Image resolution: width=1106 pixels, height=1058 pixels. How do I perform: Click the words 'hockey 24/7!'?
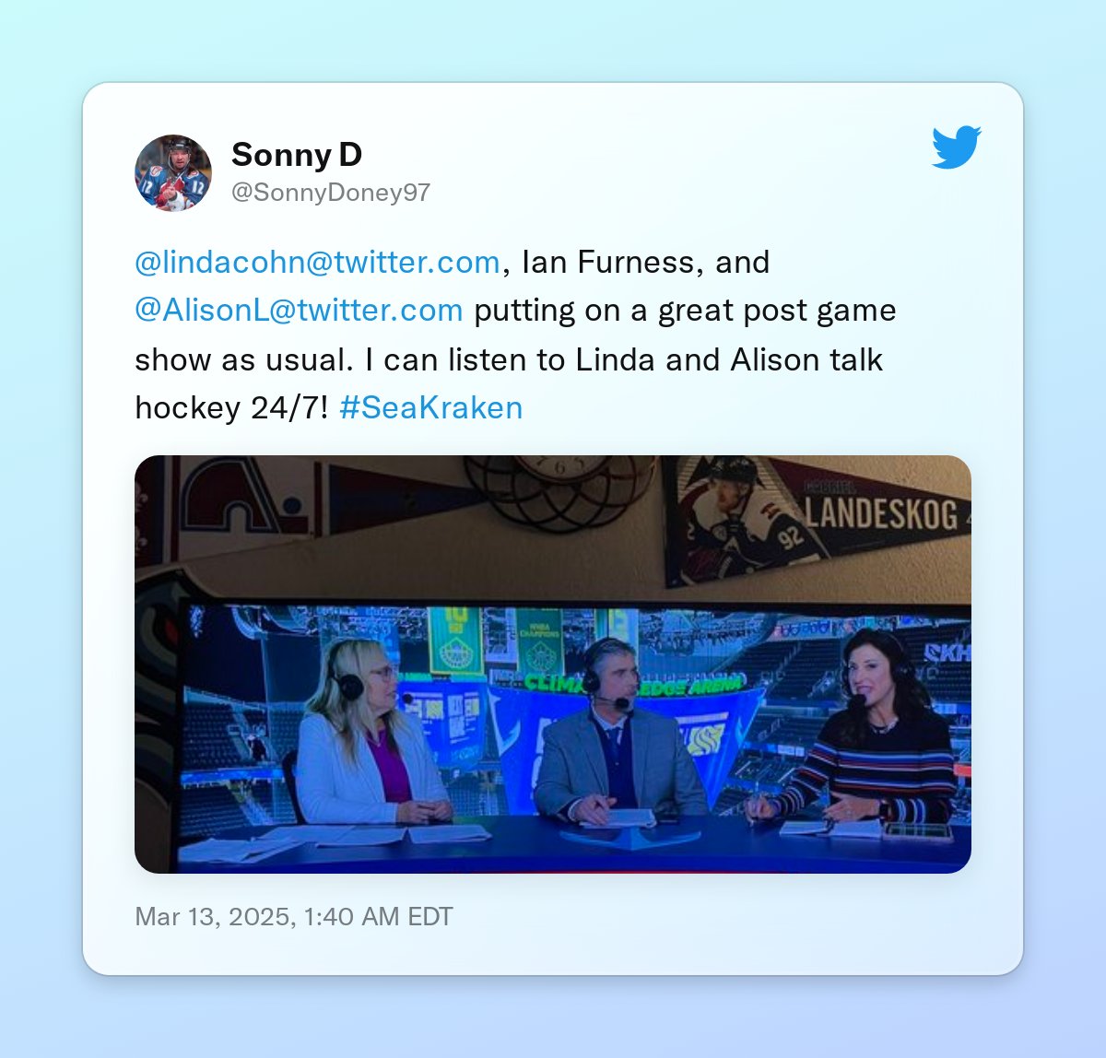[231, 407]
